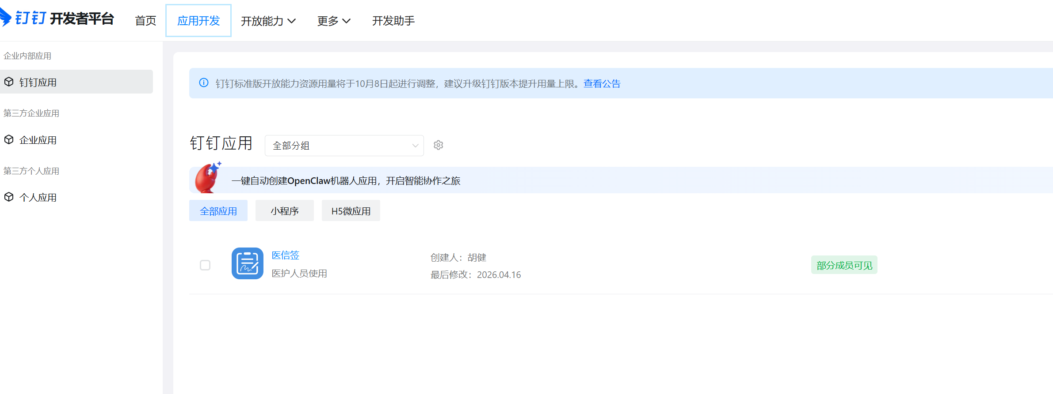This screenshot has height=394, width=1053.
Task: Expand the 更多 menu
Action: [x=334, y=21]
